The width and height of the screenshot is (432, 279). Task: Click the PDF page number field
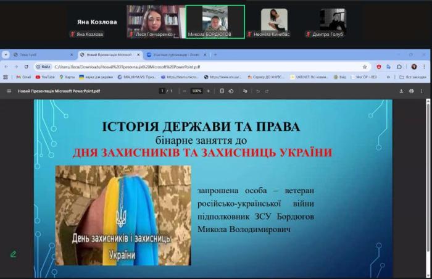162,91
